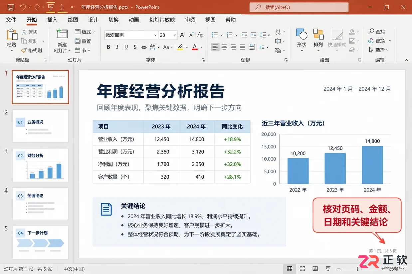Center align text
The height and width of the screenshot is (274, 412).
coord(224,47)
